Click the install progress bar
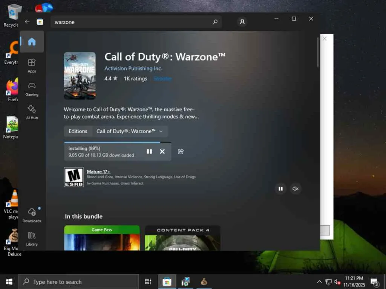386x289 pixels. pos(118,142)
